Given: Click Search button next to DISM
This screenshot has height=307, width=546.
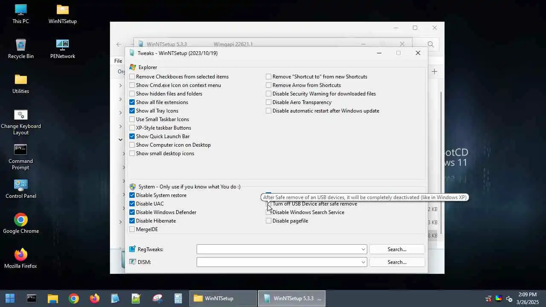Looking at the screenshot, I should 397,262.
